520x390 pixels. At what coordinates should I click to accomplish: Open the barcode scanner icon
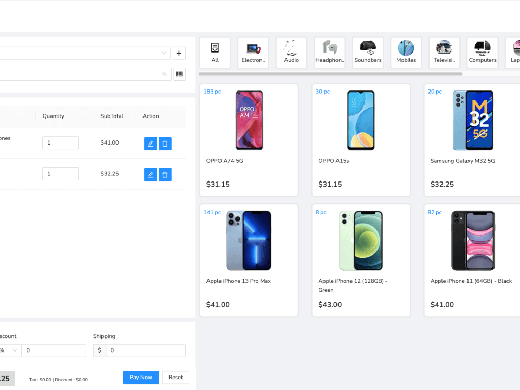[x=179, y=74]
